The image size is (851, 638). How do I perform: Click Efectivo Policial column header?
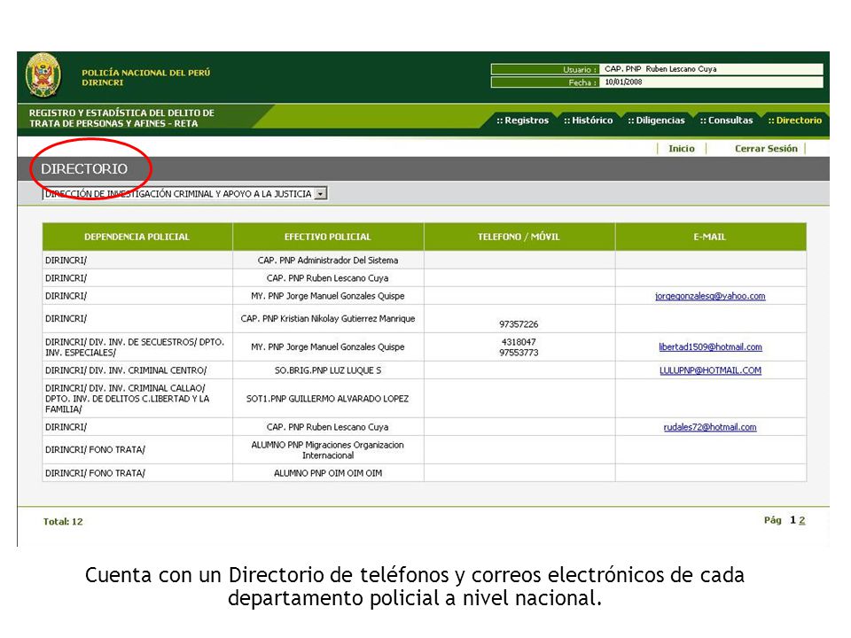click(328, 237)
